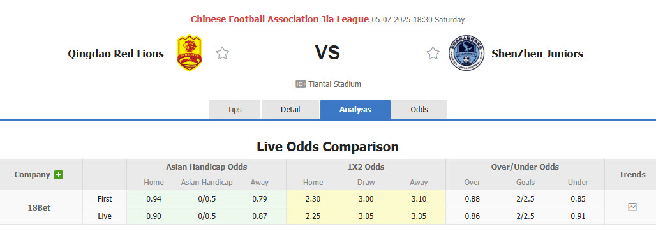Viewport: 656px width, 231px height.
Task: Open the Detail tab
Action: [290, 109]
